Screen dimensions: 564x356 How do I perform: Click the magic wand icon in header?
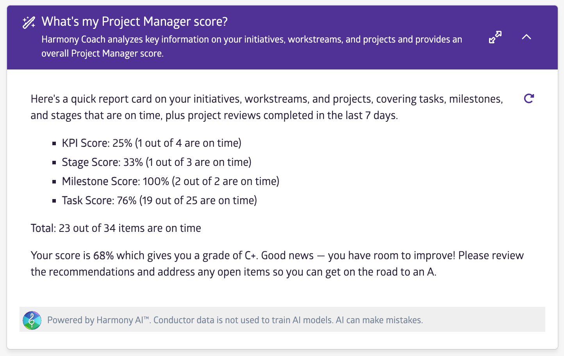(x=29, y=23)
